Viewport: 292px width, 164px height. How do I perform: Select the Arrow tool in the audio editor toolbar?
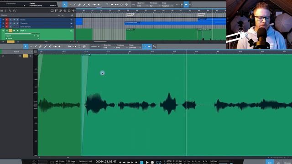point(26,46)
